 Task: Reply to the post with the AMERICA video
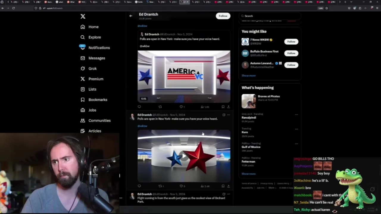(x=139, y=107)
